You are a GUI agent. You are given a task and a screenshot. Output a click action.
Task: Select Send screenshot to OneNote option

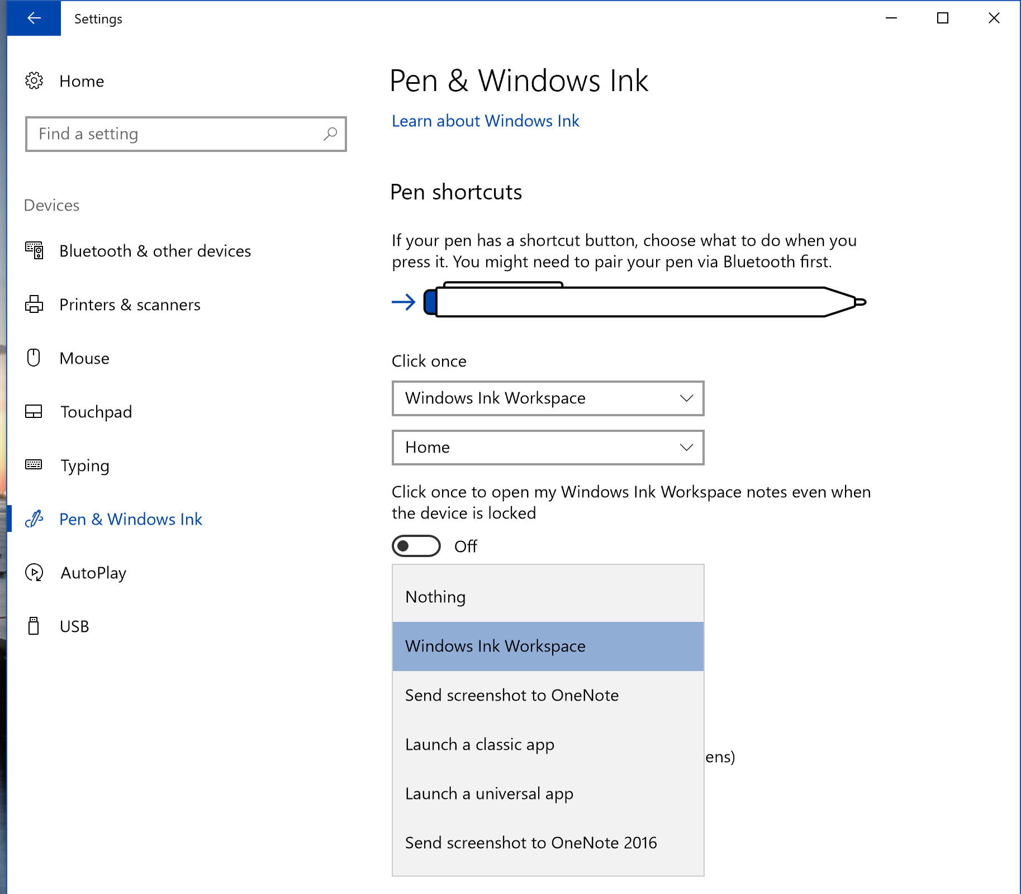(x=512, y=695)
